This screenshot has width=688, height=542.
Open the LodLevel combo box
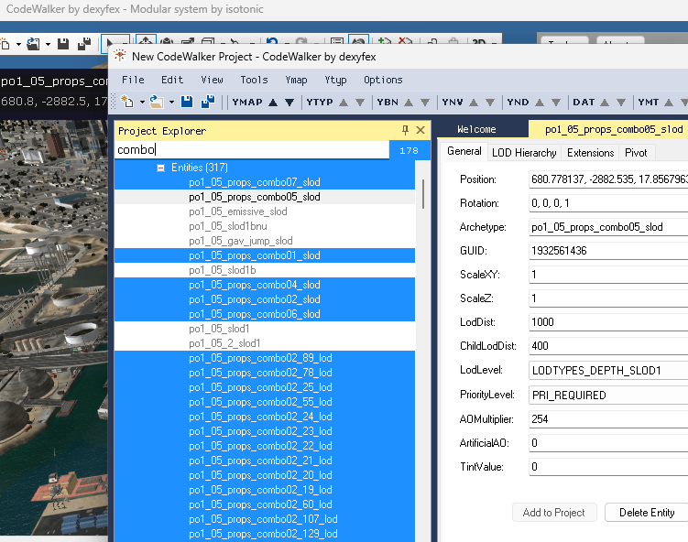coord(608,371)
